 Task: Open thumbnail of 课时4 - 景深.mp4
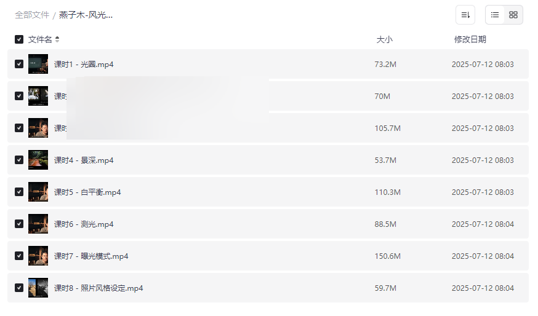tap(38, 160)
